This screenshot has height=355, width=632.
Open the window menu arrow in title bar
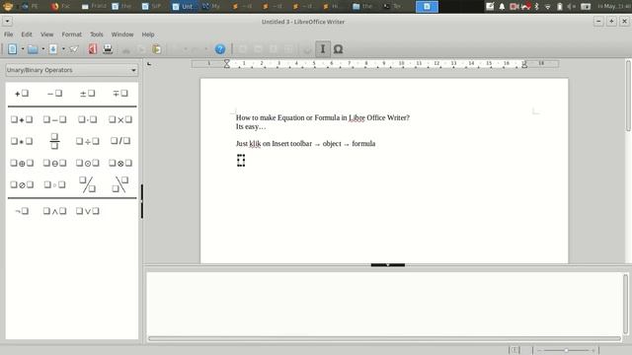pos(7,22)
